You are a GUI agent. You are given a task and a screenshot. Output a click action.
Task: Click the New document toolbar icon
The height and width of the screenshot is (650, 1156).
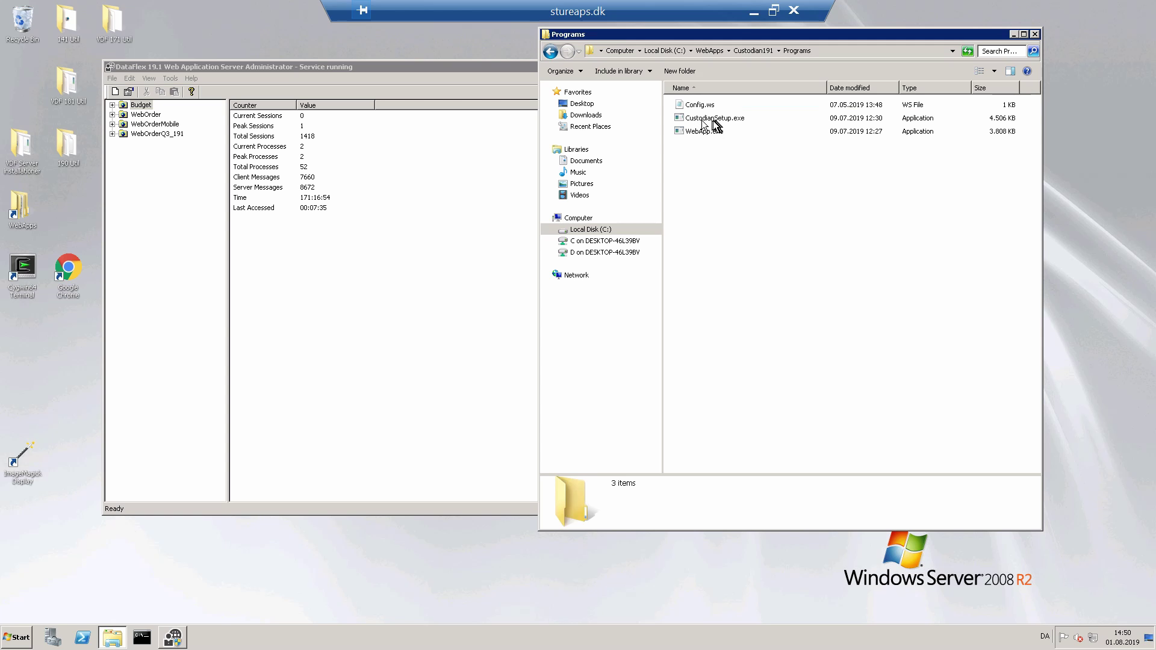[115, 91]
